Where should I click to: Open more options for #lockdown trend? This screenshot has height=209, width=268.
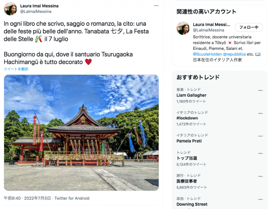pyautogui.click(x=260, y=113)
